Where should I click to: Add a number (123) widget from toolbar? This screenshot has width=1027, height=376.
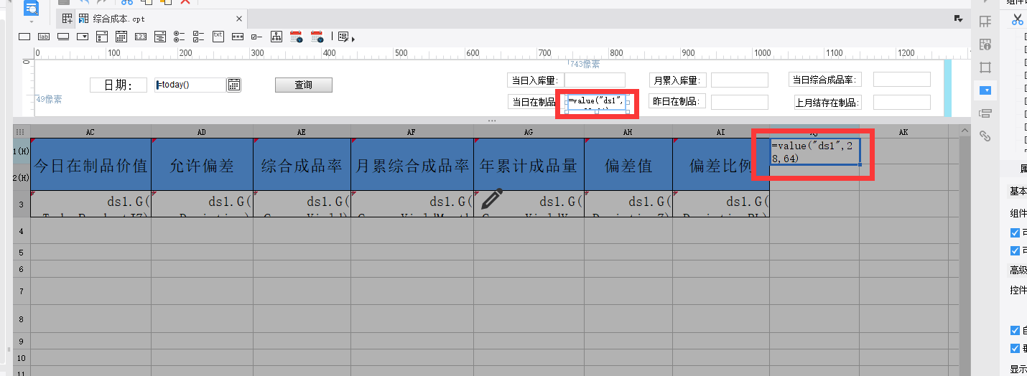141,36
